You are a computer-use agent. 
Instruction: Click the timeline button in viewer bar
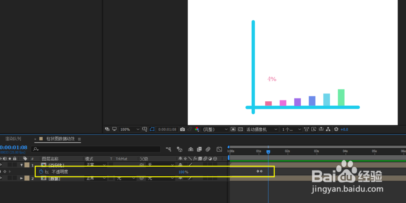click(321, 129)
